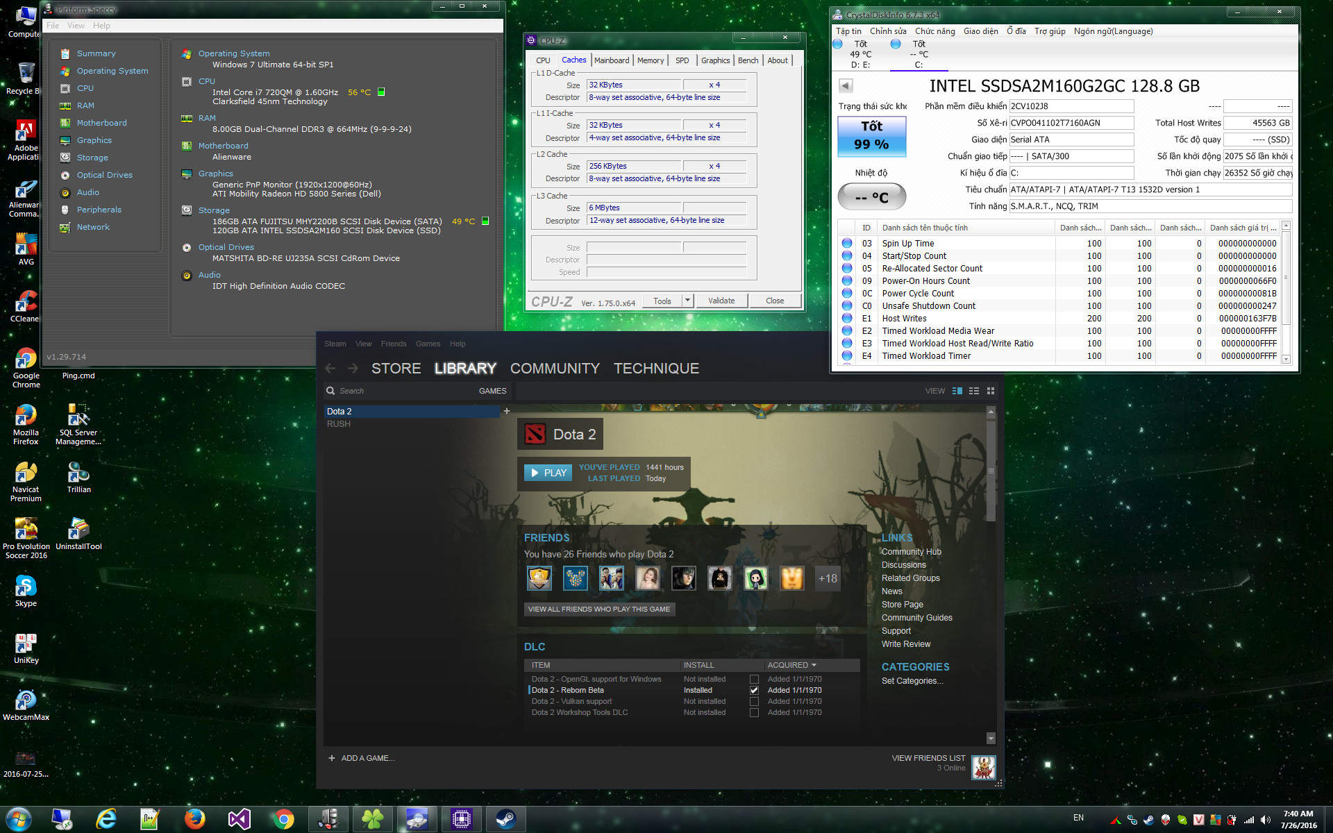
Task: Switch to the Mainboard tab in CPU-Z
Action: (x=612, y=60)
